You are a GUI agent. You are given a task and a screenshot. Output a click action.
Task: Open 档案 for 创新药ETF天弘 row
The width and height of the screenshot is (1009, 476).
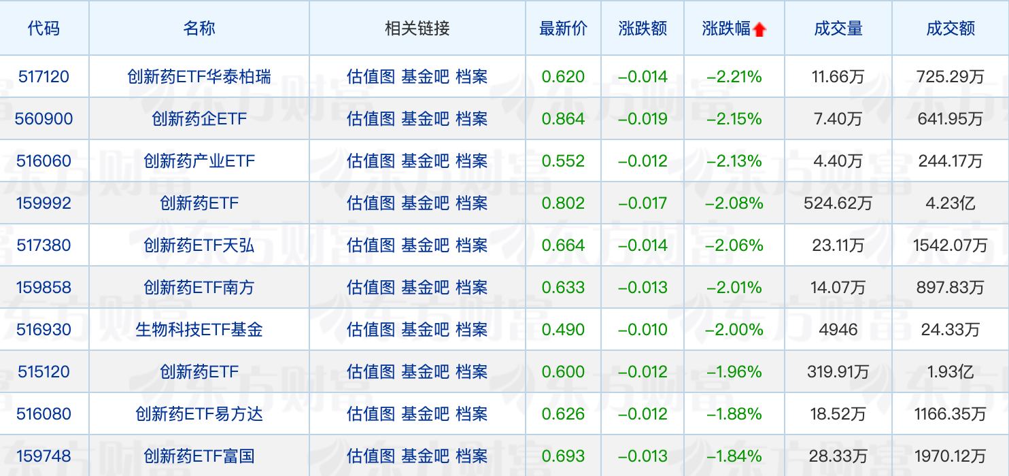tap(471, 245)
